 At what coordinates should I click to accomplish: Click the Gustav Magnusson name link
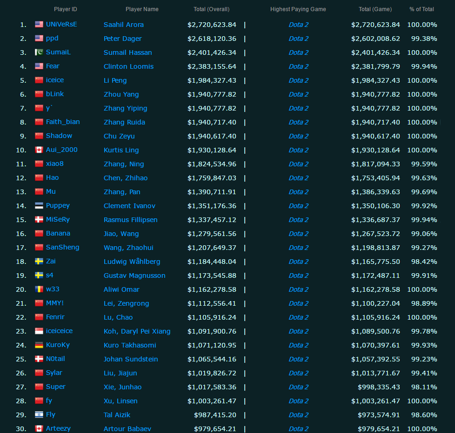click(134, 276)
